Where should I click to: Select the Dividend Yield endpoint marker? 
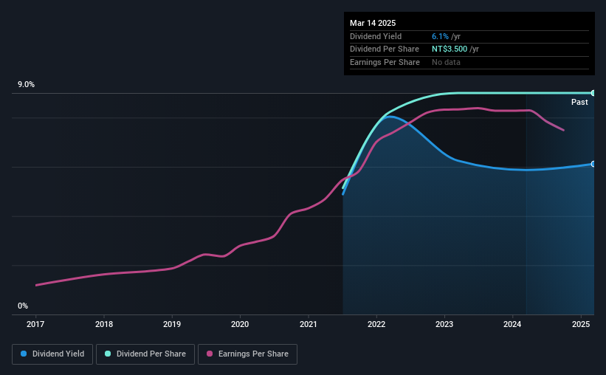point(593,164)
